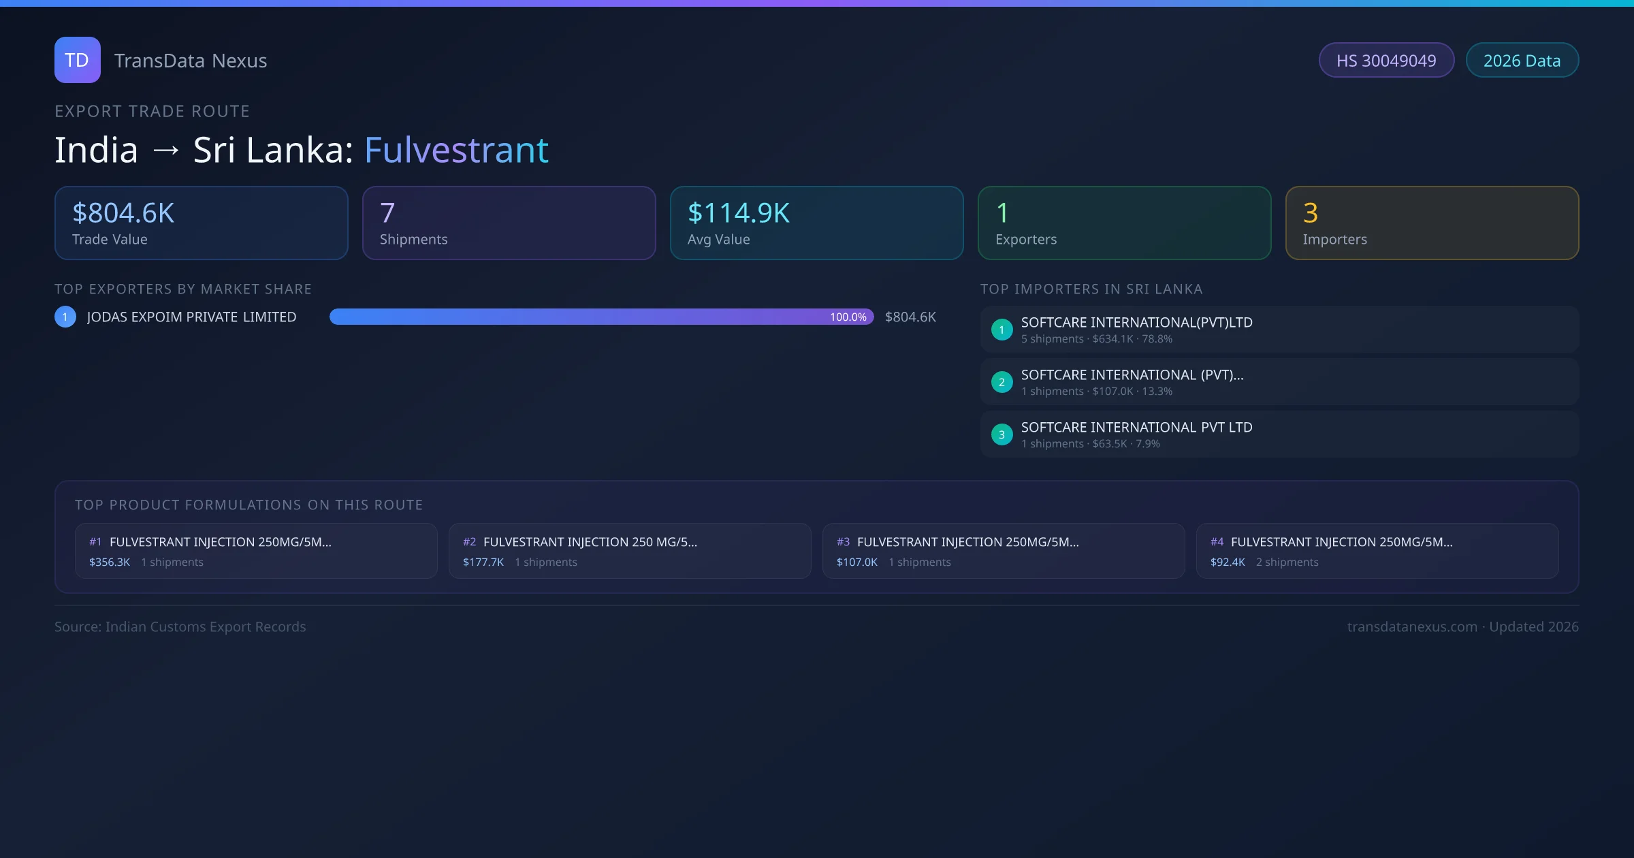Click the HS 30049049 badge
1634x858 pixels.
[x=1385, y=61]
